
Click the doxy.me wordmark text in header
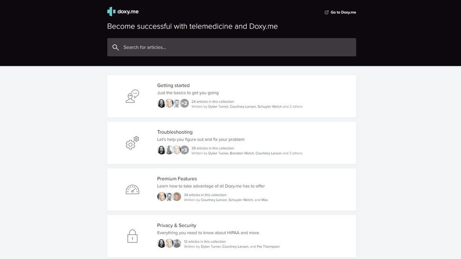pos(128,11)
